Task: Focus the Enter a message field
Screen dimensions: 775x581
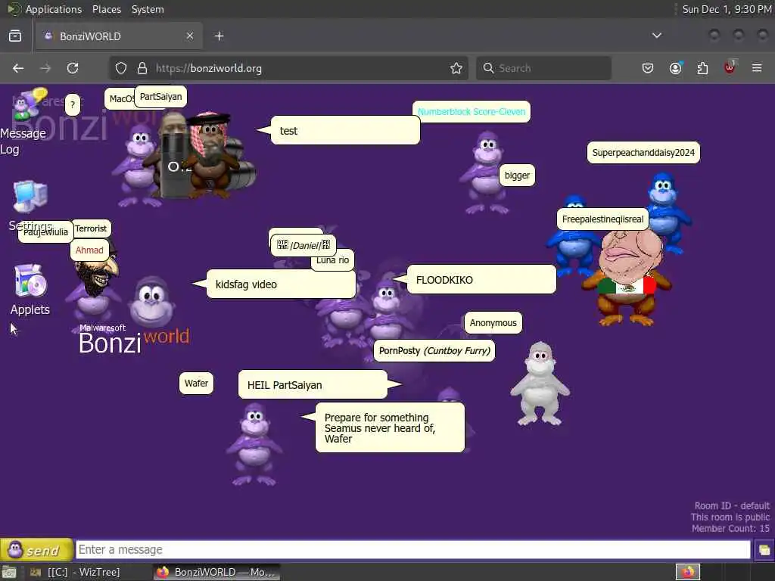Action: click(x=412, y=549)
